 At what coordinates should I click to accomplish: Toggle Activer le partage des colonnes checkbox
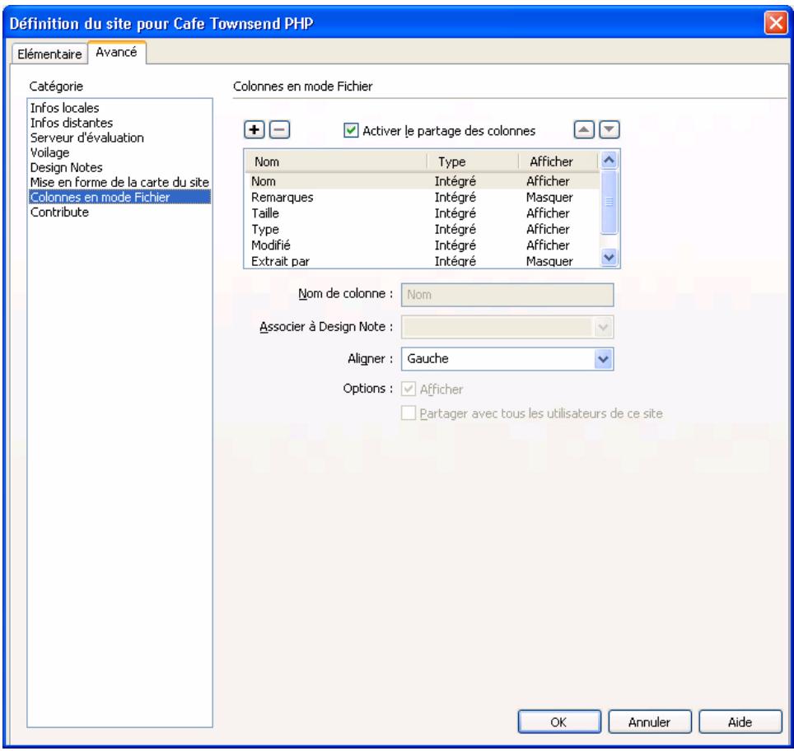(350, 131)
